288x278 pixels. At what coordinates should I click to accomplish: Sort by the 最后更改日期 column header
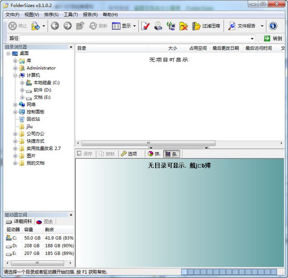[227, 48]
